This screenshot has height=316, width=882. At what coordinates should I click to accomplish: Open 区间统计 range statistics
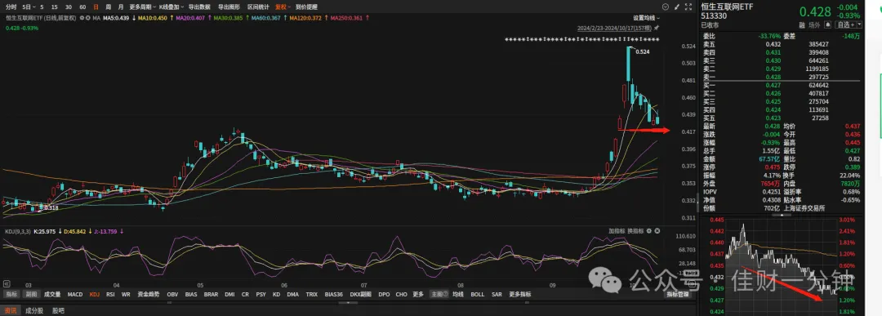258,7
